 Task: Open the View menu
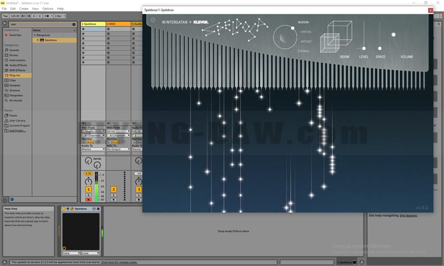tap(35, 9)
